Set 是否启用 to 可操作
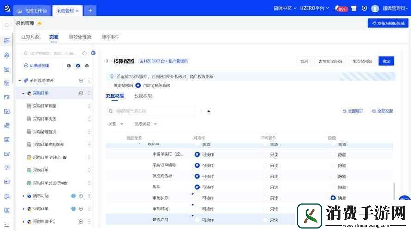The image size is (411, 231). [197, 220]
